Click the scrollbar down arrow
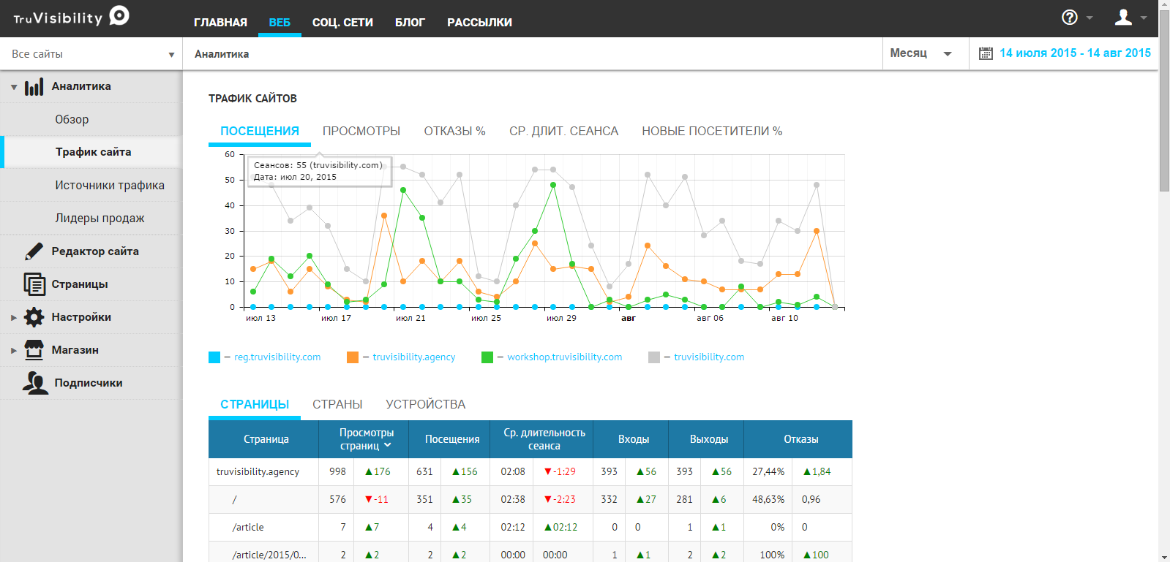 click(x=1164, y=557)
